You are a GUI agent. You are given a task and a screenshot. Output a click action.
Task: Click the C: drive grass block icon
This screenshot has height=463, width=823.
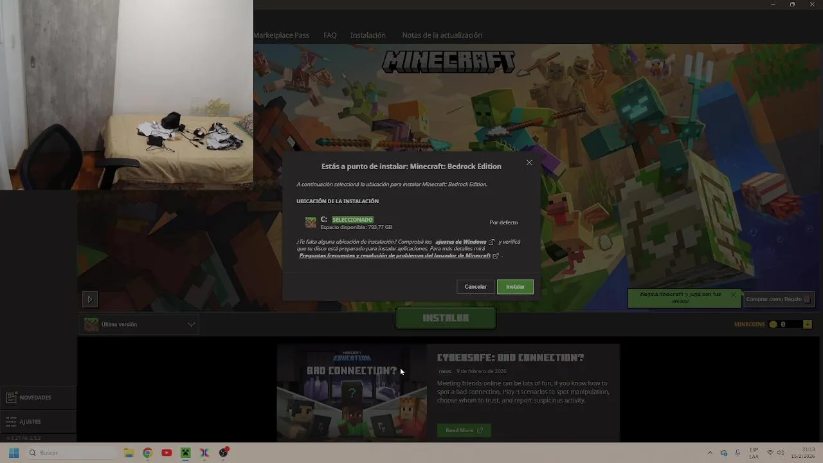(x=311, y=222)
